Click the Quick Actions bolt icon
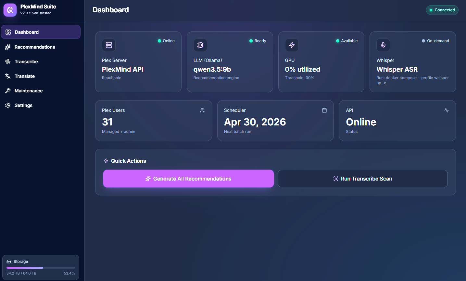 [x=106, y=161]
